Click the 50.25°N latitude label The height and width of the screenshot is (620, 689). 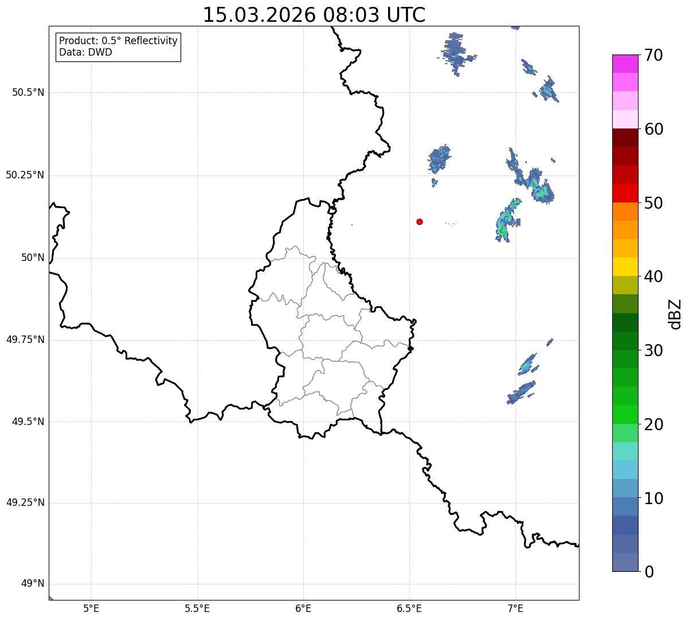pos(25,175)
